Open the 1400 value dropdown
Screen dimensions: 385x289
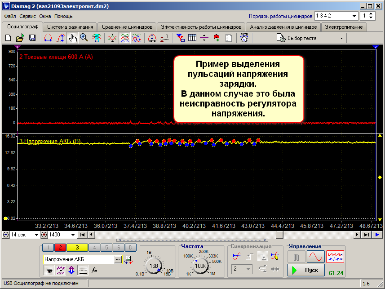(x=73, y=235)
